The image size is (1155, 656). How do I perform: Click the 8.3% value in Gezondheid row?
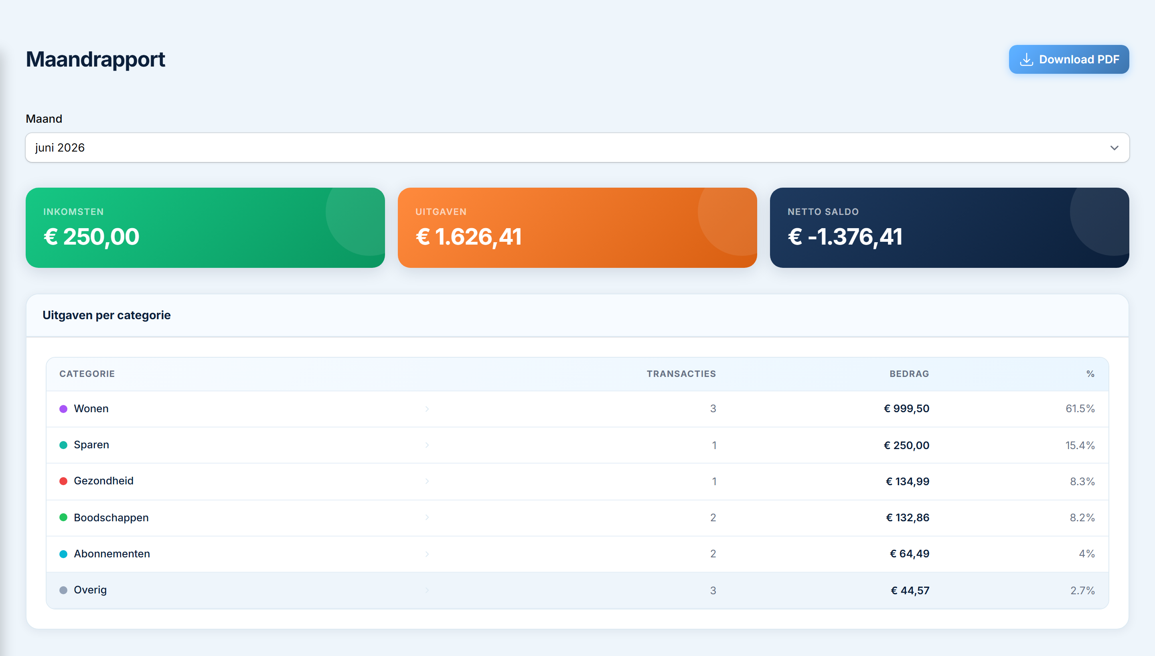pyautogui.click(x=1082, y=481)
